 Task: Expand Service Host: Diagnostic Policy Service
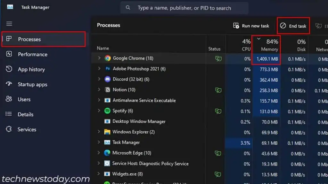(99, 163)
